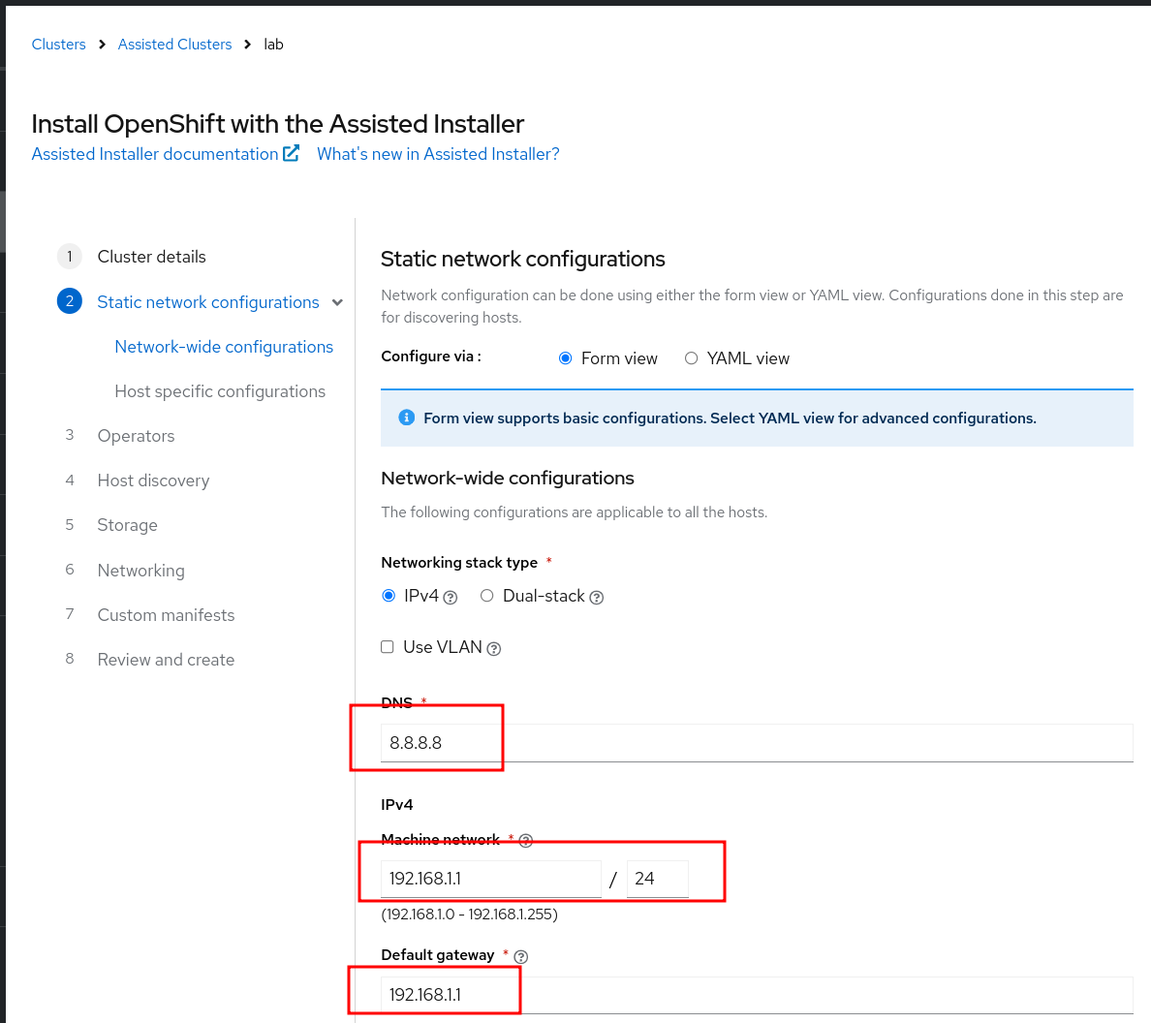Click the lab breadcrumb text
Viewport: 1151px width, 1023px height.
tap(274, 44)
